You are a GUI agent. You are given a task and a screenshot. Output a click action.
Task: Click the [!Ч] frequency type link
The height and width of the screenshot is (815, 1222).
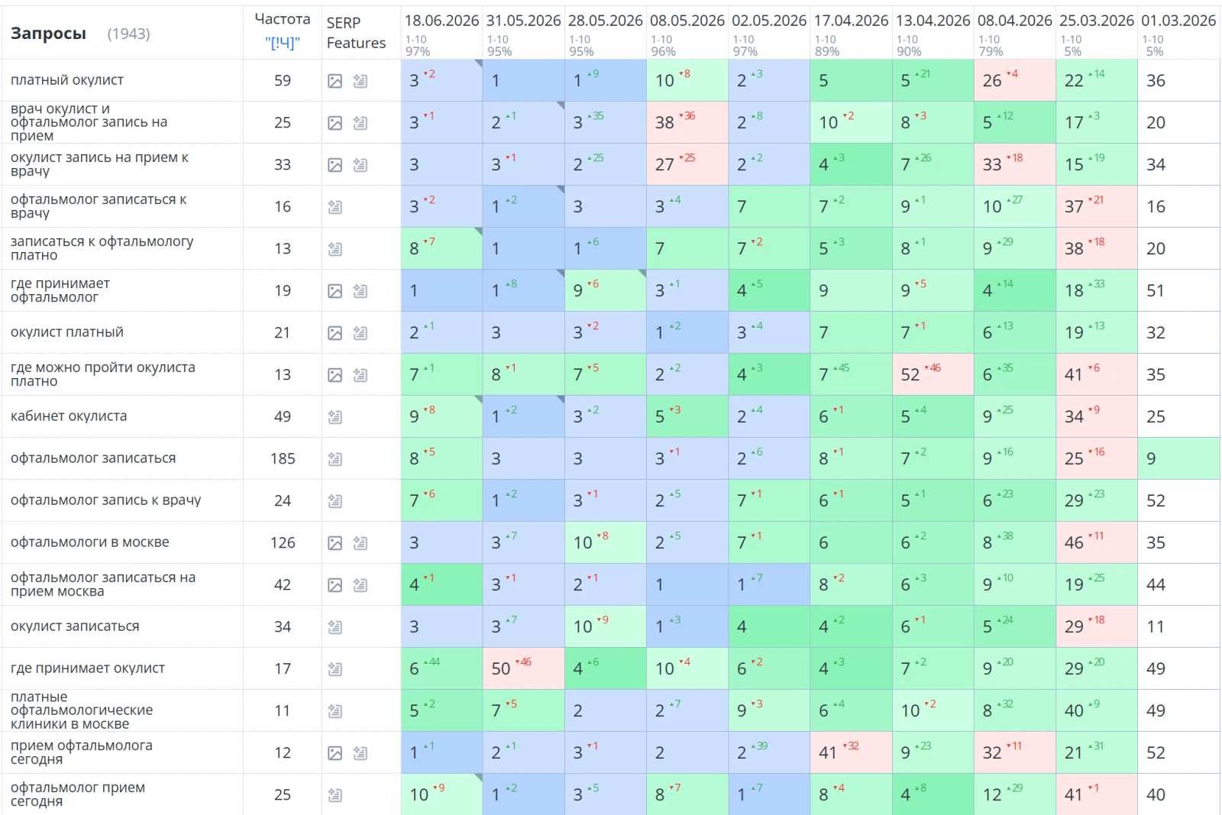click(283, 43)
